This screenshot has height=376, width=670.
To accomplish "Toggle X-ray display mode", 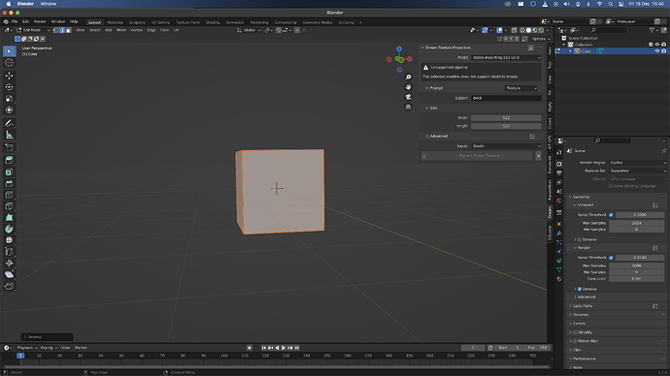I will click(514, 30).
